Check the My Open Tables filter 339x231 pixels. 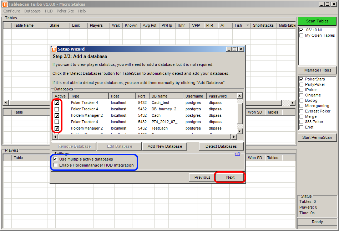[302, 35]
